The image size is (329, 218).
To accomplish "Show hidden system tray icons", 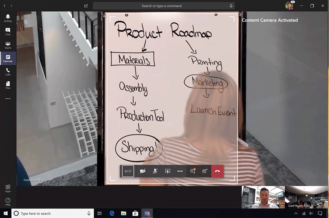I will (x=296, y=213).
